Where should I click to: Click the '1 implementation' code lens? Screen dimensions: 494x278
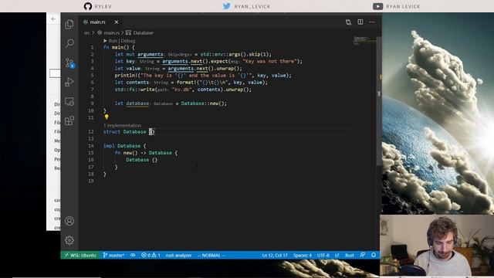pos(122,125)
